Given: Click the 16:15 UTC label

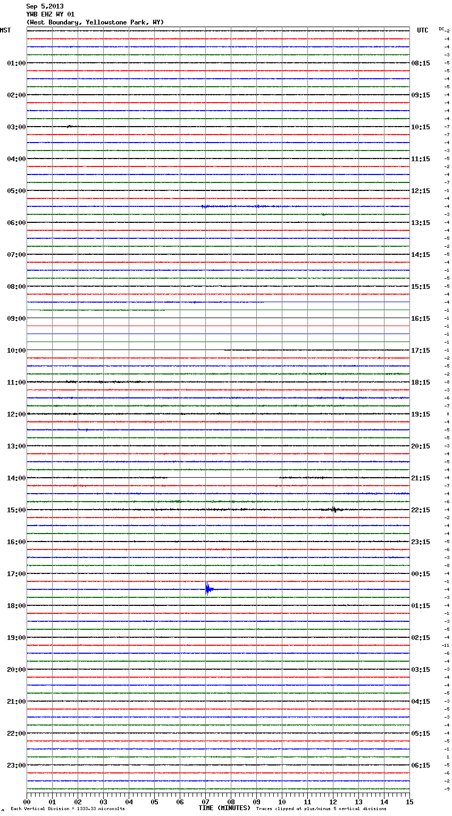Looking at the screenshot, I should (x=421, y=319).
